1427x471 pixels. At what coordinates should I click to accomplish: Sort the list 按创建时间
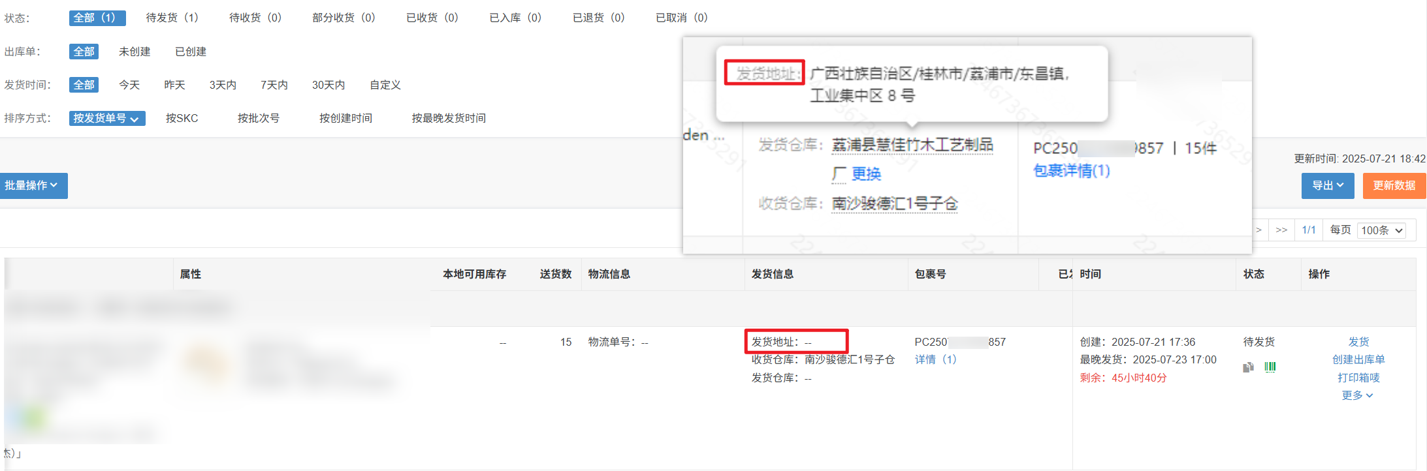coord(345,118)
